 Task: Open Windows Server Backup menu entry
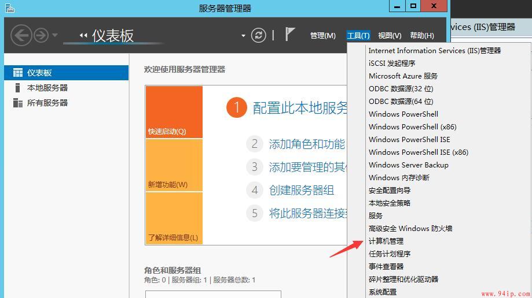(x=409, y=165)
